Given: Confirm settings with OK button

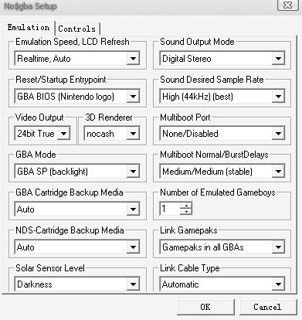Looking at the screenshot, I should click(205, 307).
